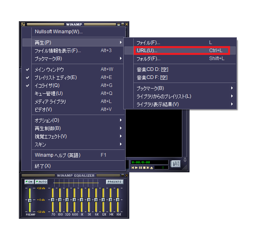Expand main menu ブックマーク(B) submenu
This screenshot has width=271, height=230.
point(73,59)
